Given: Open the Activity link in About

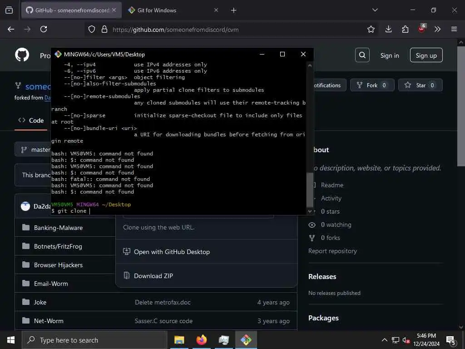Looking at the screenshot, I should [331, 198].
